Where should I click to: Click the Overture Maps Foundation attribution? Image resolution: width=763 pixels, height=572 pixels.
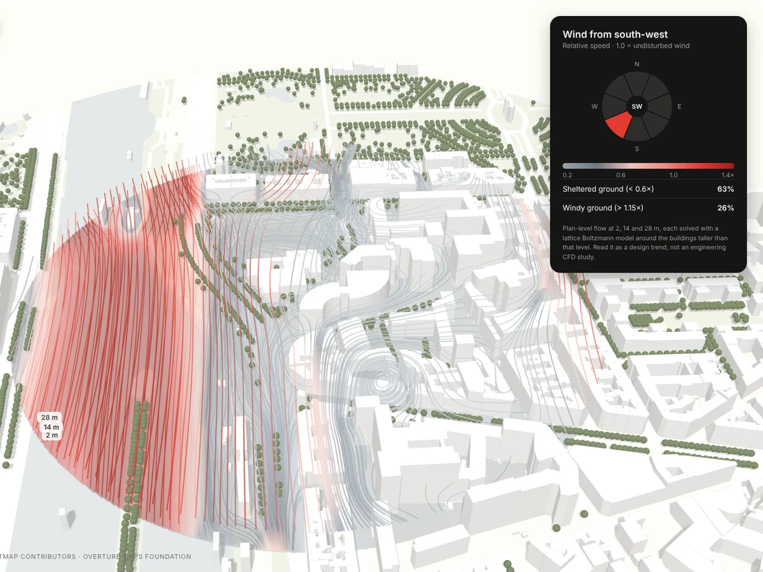(136, 557)
